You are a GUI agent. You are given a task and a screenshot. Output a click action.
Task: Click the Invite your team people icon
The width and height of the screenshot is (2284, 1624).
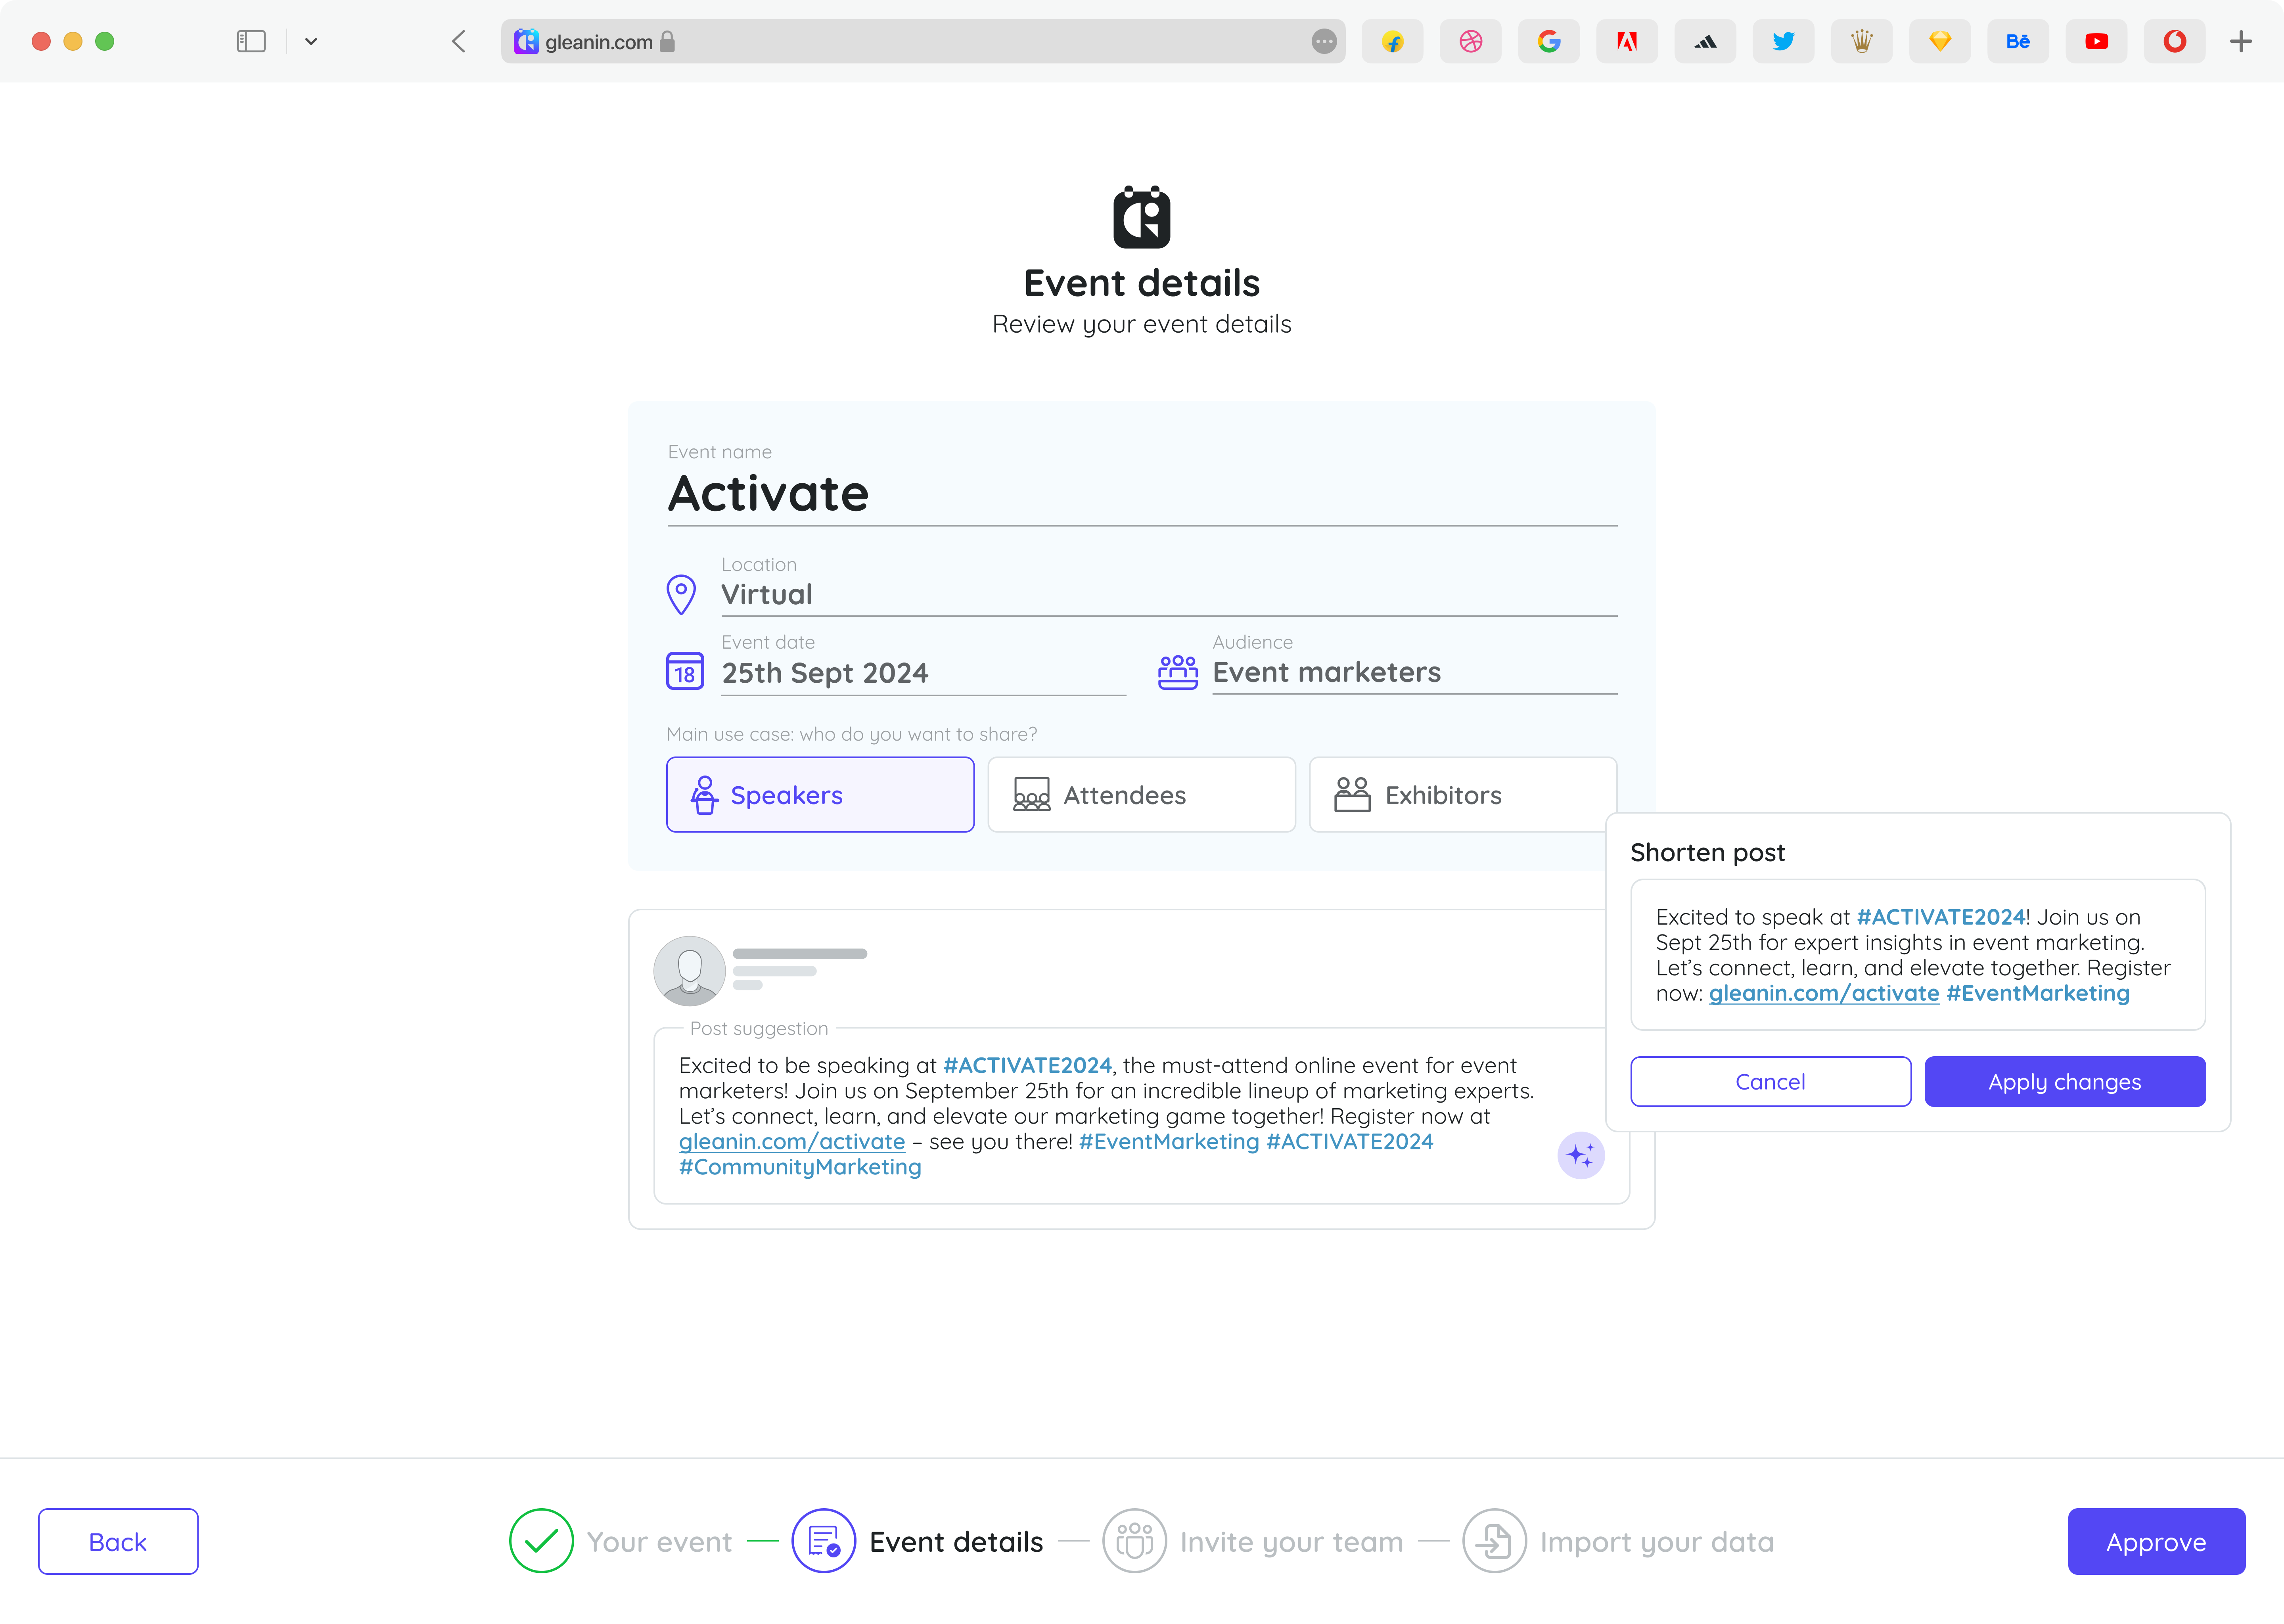pos(1134,1541)
